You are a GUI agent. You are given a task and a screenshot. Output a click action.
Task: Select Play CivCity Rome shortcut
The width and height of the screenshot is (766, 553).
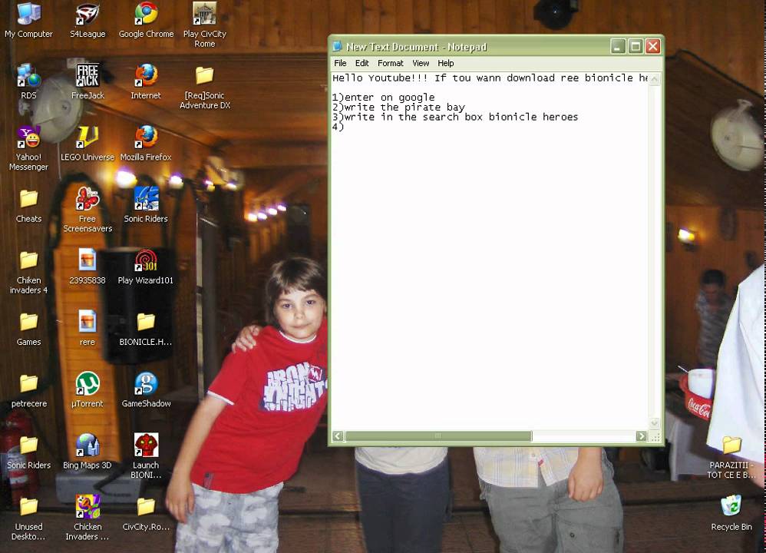pos(205,25)
